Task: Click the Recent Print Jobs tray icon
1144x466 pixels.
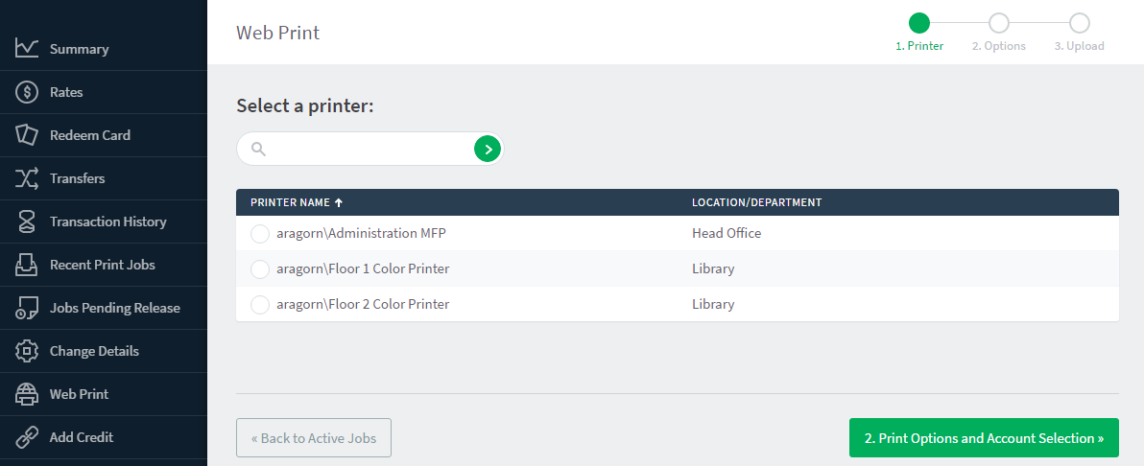Action: pos(27,265)
